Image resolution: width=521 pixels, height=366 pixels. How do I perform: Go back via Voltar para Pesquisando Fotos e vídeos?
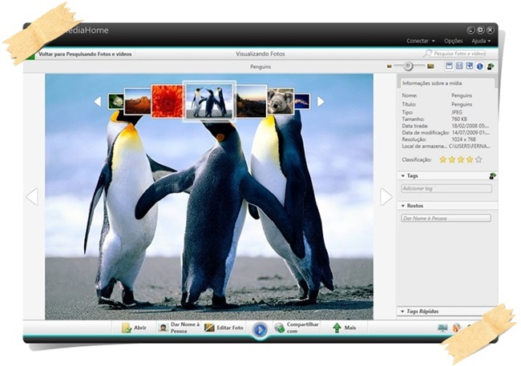85,54
